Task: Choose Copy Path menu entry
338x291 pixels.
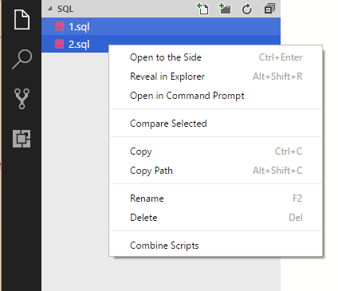Action: (x=216, y=171)
